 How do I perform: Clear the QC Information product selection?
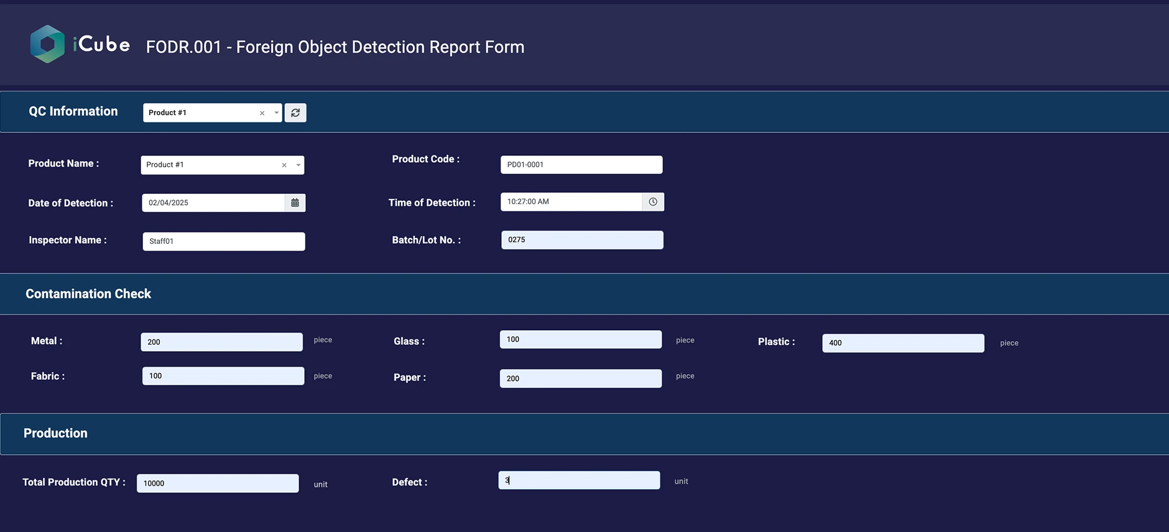[x=262, y=113]
